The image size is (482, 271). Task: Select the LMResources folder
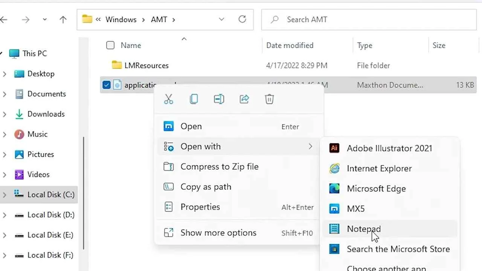(x=146, y=65)
